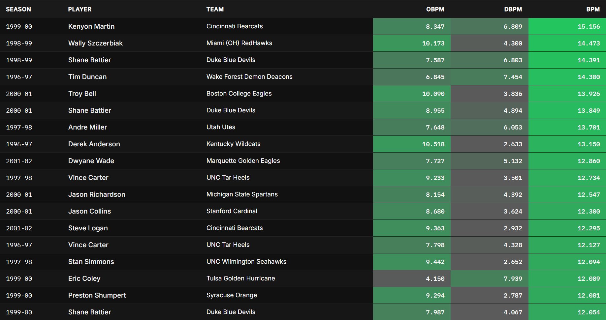606x320 pixels.
Task: Select Eric Coley's DBPM value "7.939"
Action: 513,279
